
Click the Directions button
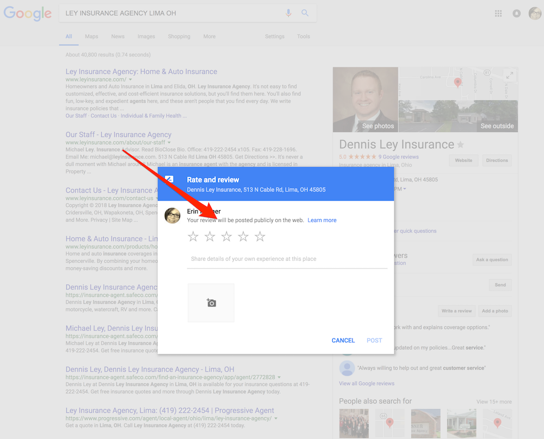(x=497, y=160)
